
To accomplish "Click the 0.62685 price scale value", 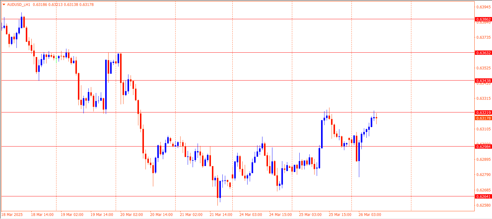I will click(484, 190).
